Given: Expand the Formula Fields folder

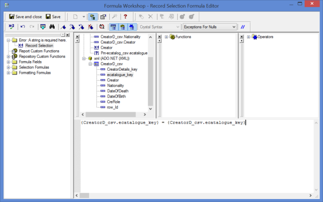Looking at the screenshot, I should pos(8,62).
